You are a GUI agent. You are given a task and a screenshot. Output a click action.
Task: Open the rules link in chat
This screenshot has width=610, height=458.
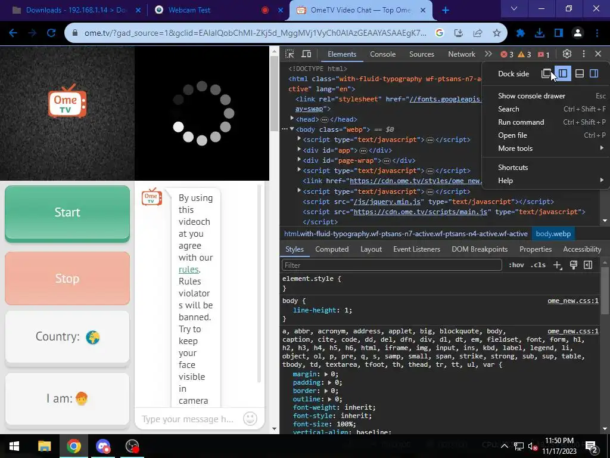point(189,270)
